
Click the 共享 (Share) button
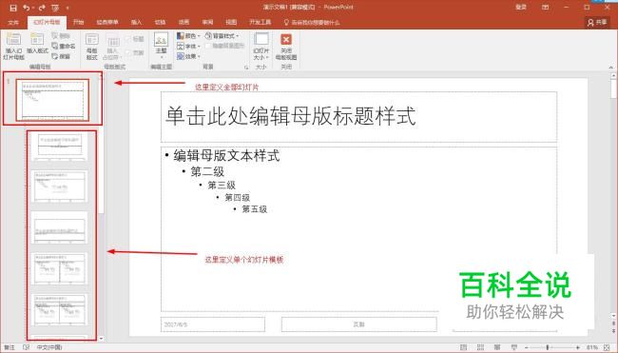click(597, 23)
